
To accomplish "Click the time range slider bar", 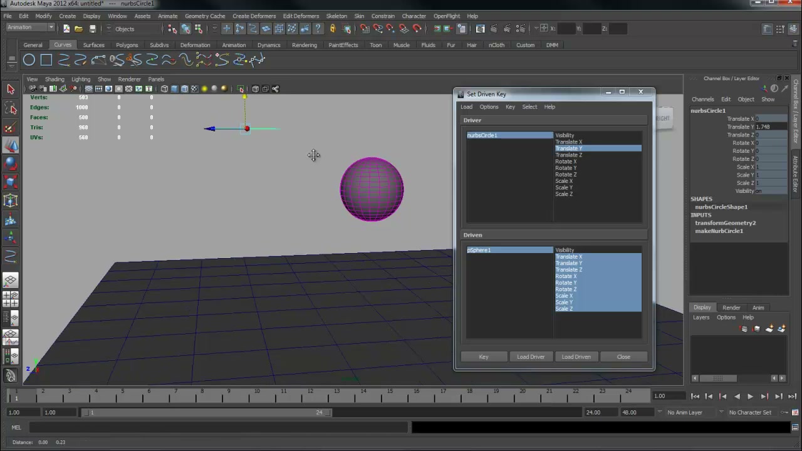I will click(207, 412).
